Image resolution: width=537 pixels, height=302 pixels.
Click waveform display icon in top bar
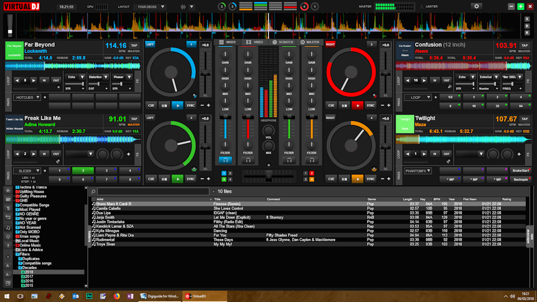[183, 7]
